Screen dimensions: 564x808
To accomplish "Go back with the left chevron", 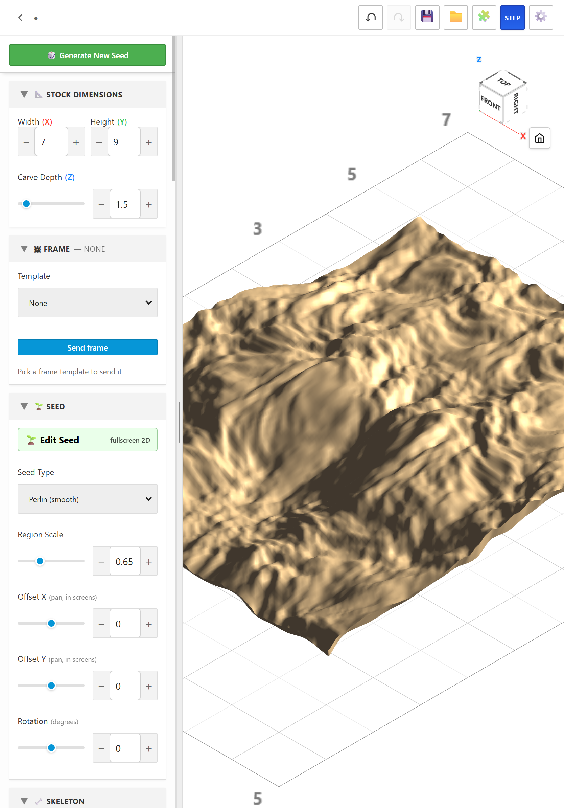I will tap(21, 18).
